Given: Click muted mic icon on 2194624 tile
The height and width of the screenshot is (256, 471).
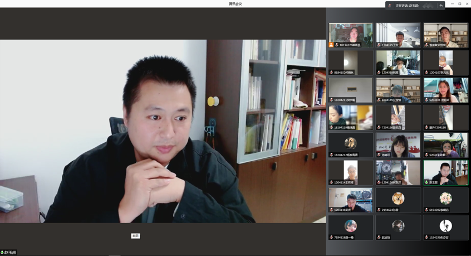Looking at the screenshot, I should [379, 210].
